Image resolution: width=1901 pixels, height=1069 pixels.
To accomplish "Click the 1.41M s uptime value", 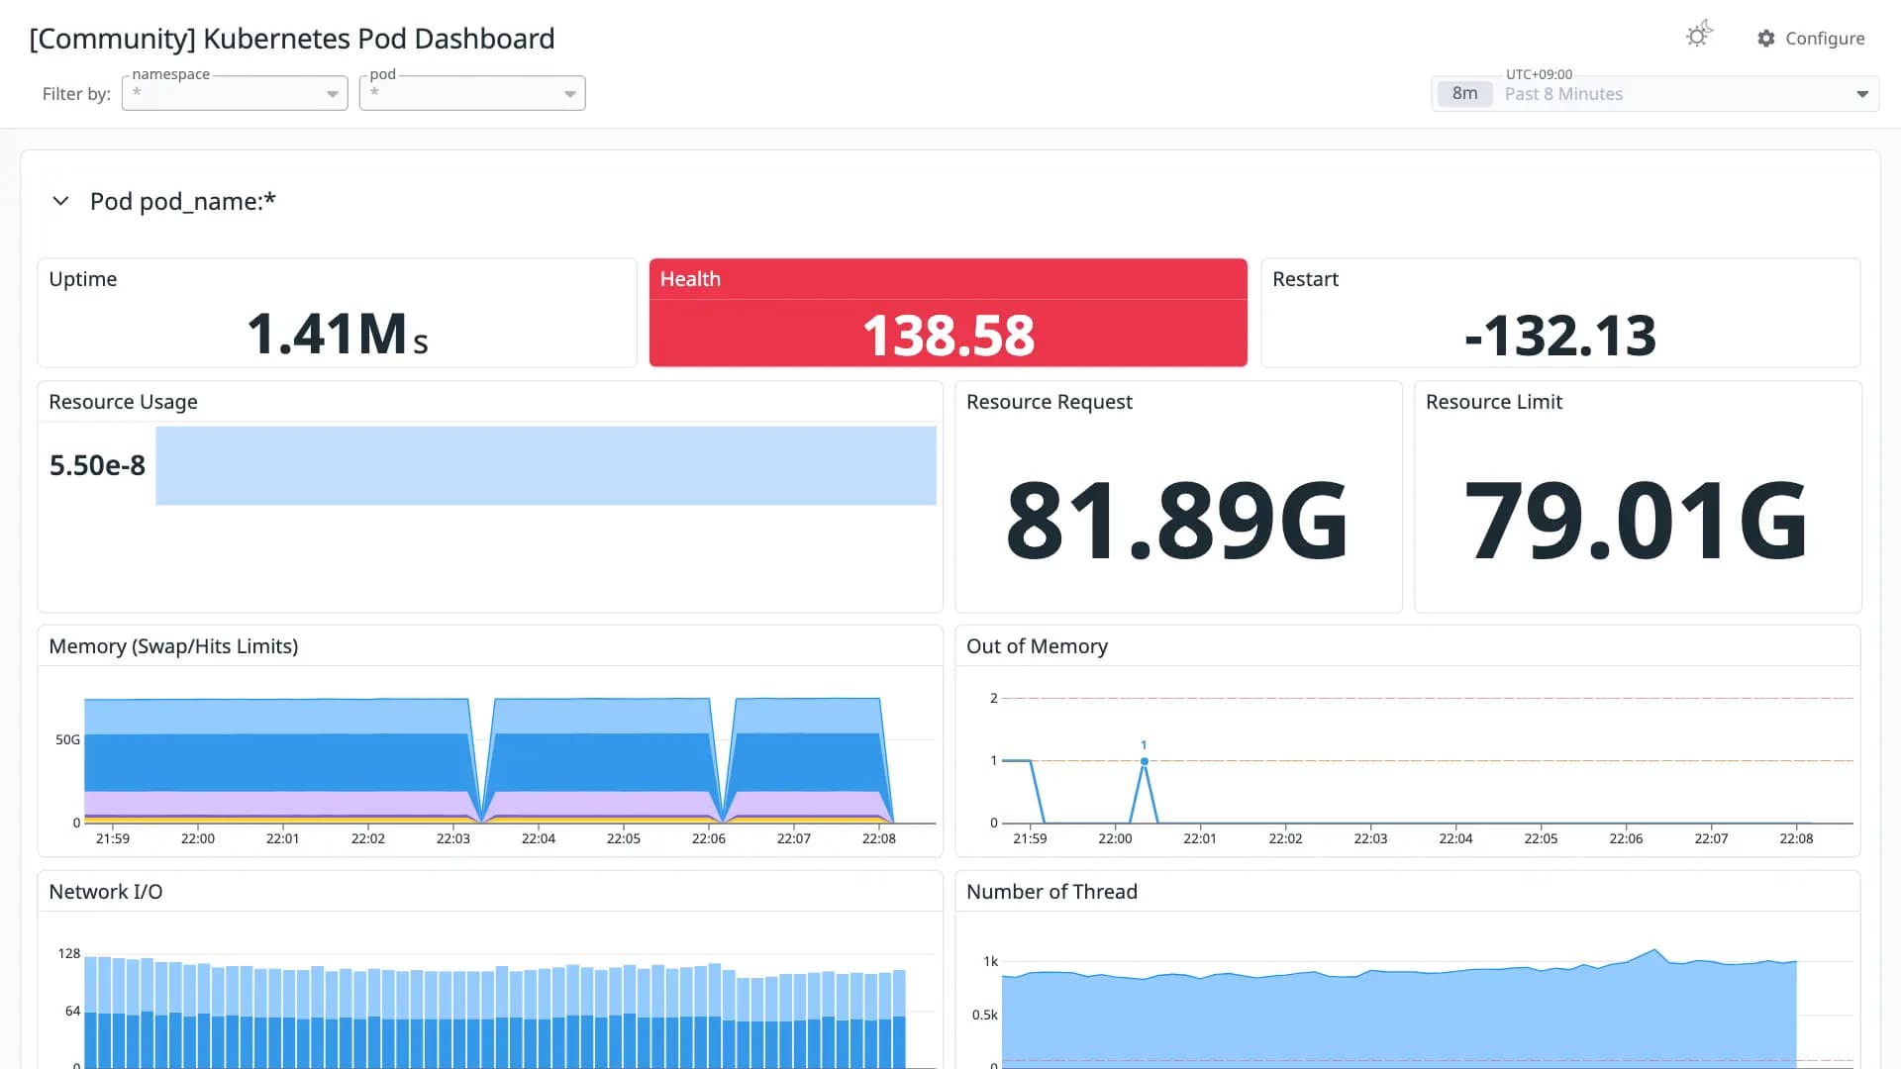I will pos(337,334).
